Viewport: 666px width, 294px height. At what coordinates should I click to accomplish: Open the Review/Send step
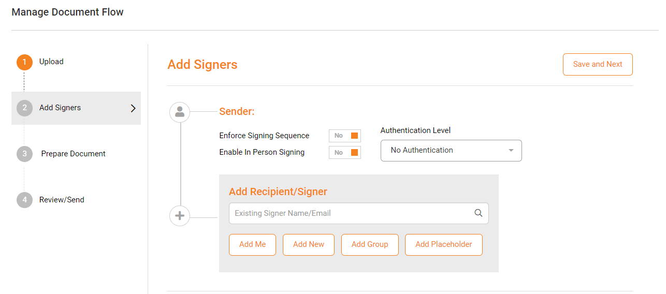62,200
